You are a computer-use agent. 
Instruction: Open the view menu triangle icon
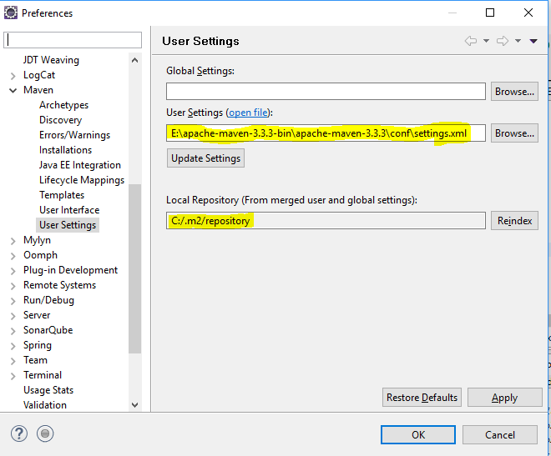[533, 41]
